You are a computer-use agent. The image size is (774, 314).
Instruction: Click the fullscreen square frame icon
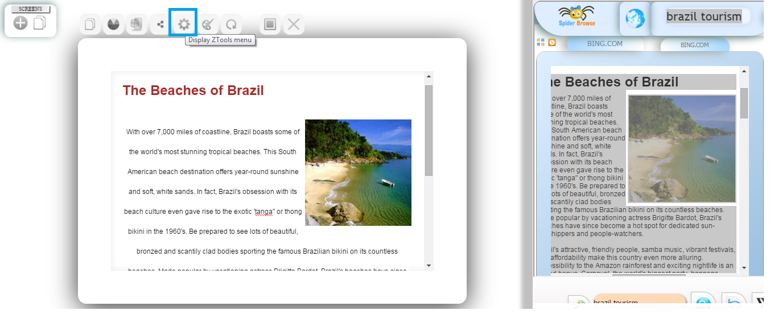click(270, 24)
